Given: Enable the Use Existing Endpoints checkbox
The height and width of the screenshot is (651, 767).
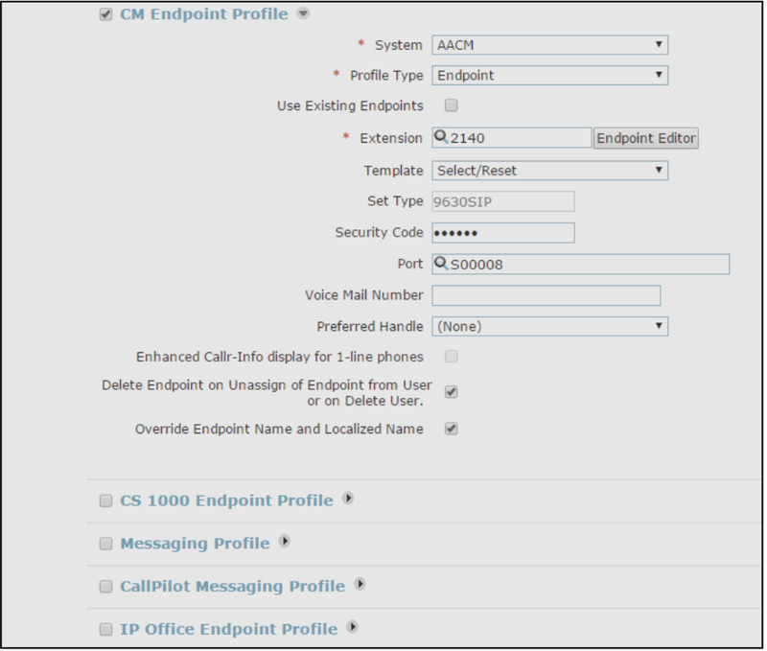Looking at the screenshot, I should point(451,105).
